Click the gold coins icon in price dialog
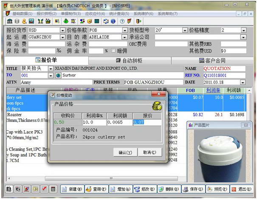 pyautogui.click(x=157, y=106)
